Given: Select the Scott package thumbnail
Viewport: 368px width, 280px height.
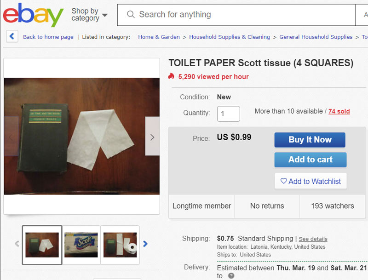Looking at the screenshot, I should 81,244.
